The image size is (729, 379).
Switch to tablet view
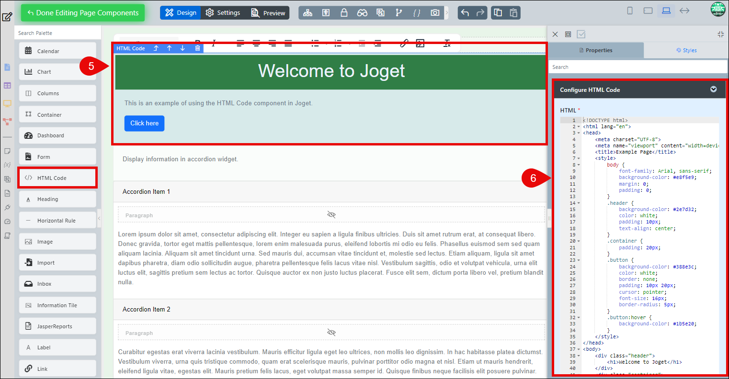pyautogui.click(x=648, y=11)
